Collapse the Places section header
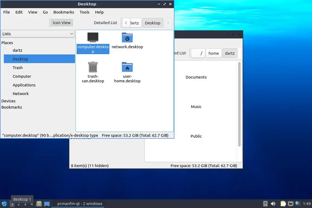Viewport: 312px width, 208px height. pyautogui.click(x=7, y=43)
